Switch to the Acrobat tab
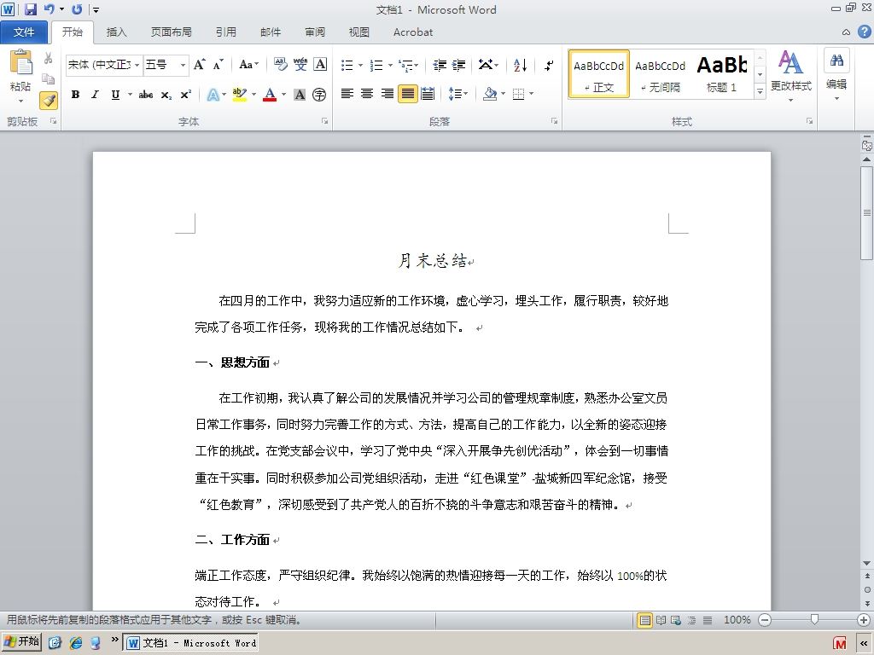The image size is (874, 655). [x=413, y=32]
